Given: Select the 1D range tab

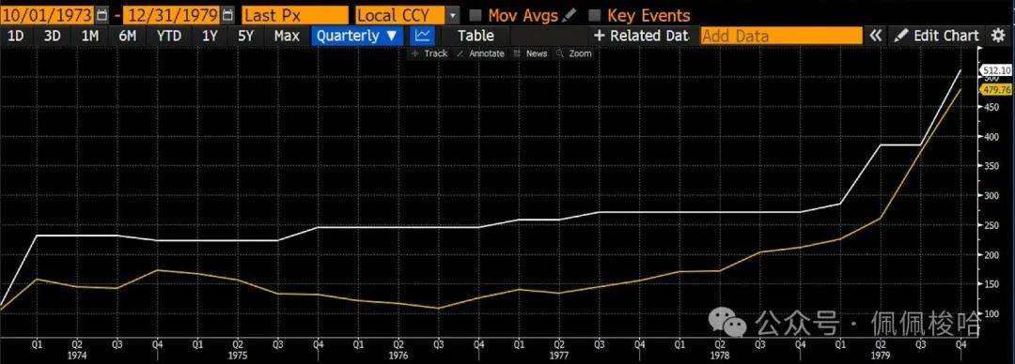Looking at the screenshot, I should click(15, 37).
